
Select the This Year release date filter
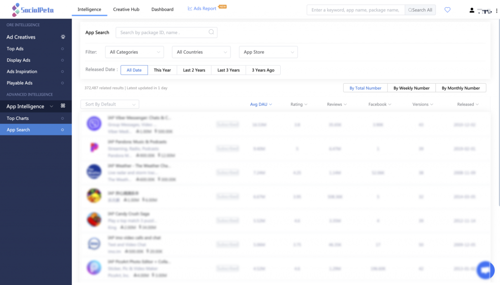tap(162, 70)
